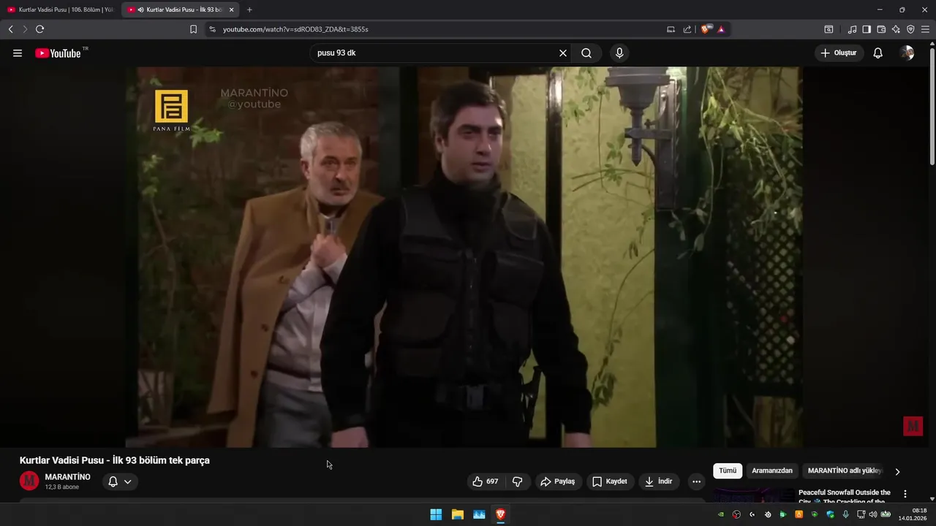The width and height of the screenshot is (936, 526).
Task: Click the Oluştur create button
Action: pos(839,53)
